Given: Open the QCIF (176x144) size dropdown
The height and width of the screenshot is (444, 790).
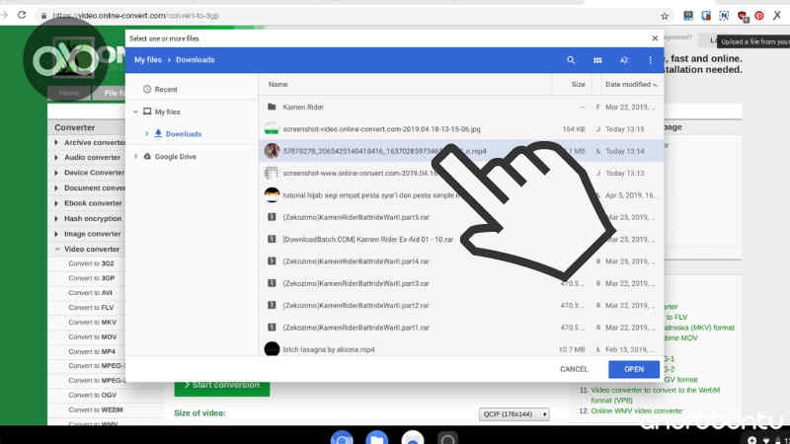Looking at the screenshot, I should 513,414.
